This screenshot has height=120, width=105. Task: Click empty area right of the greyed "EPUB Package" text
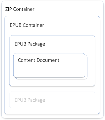click(70, 100)
